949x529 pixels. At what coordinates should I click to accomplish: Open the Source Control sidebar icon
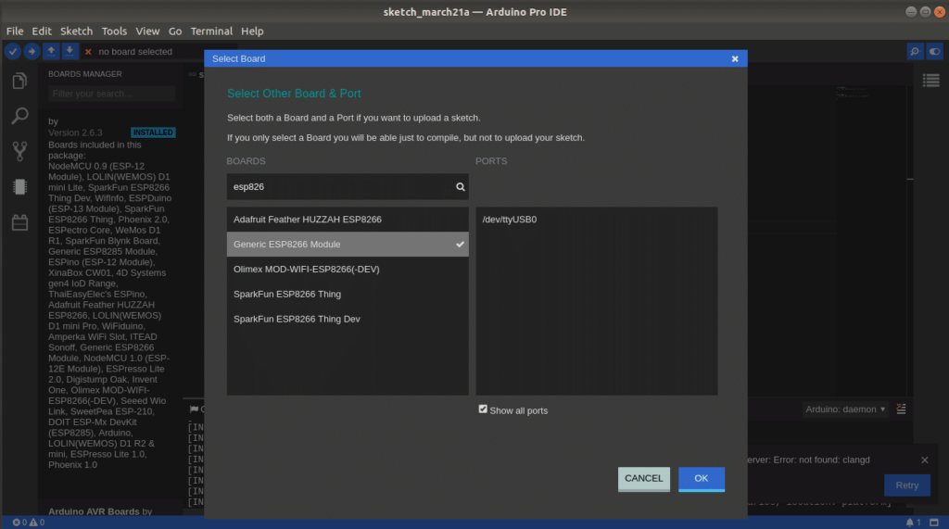pyautogui.click(x=19, y=151)
